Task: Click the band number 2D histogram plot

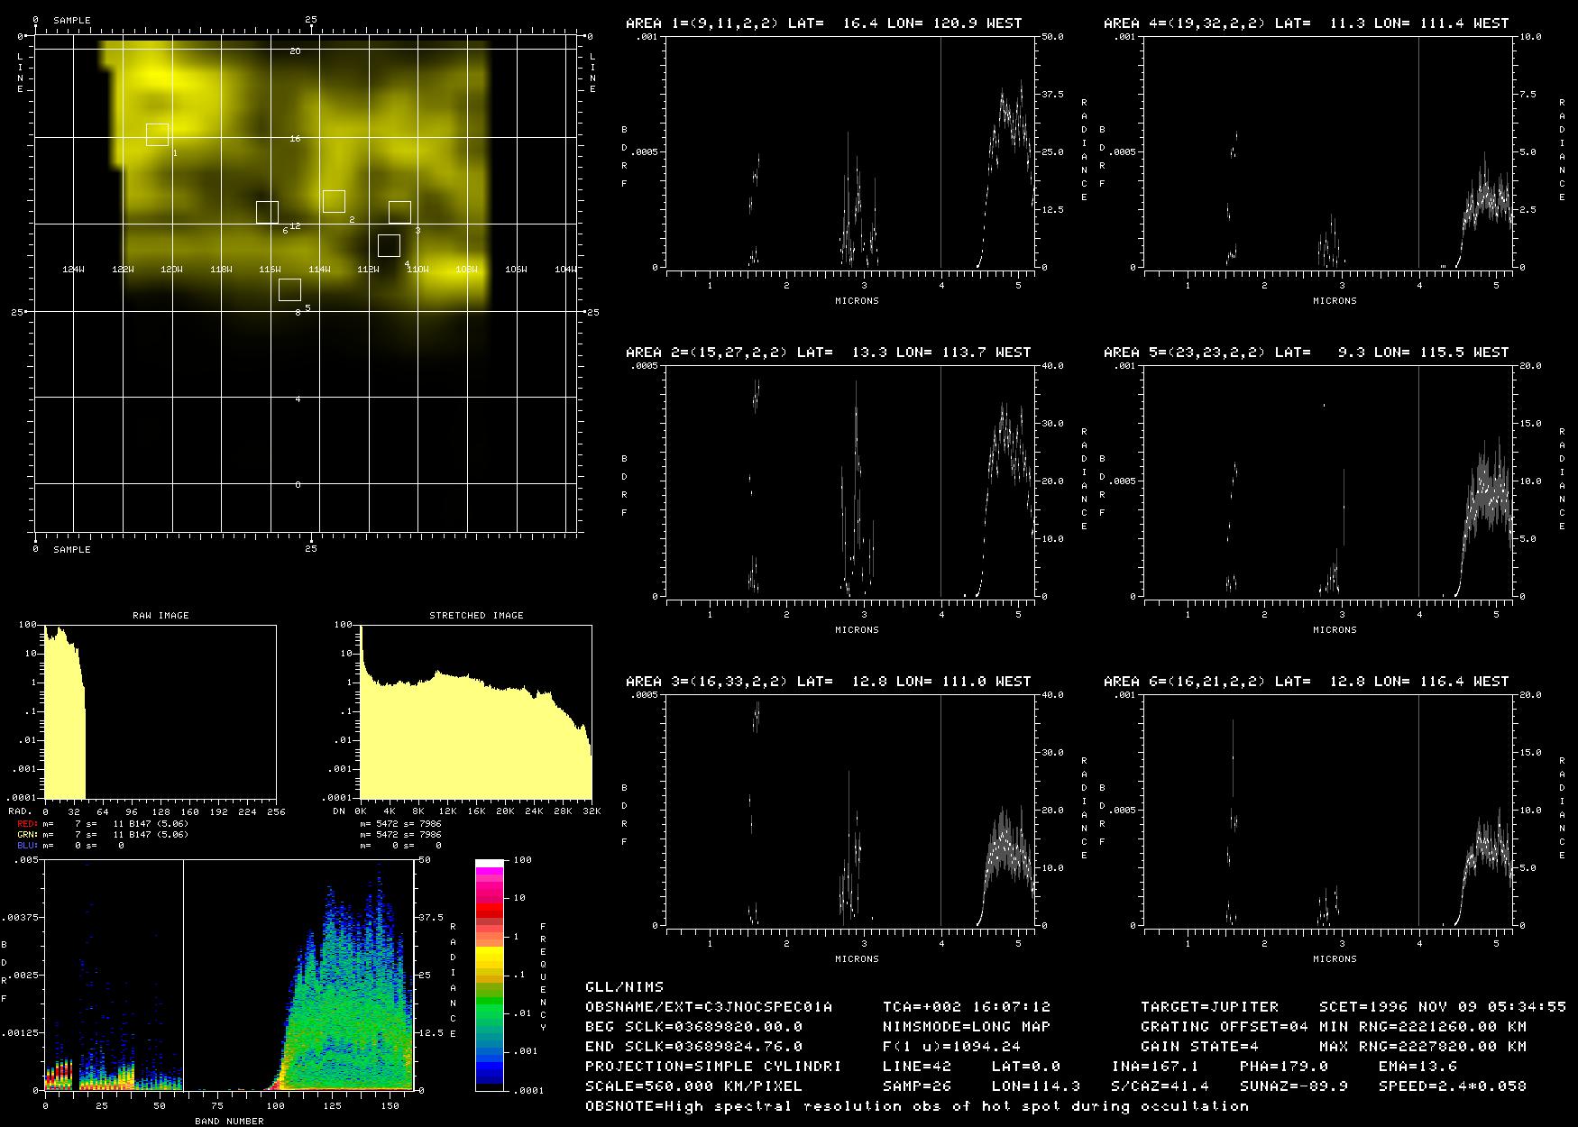Action: (x=229, y=975)
